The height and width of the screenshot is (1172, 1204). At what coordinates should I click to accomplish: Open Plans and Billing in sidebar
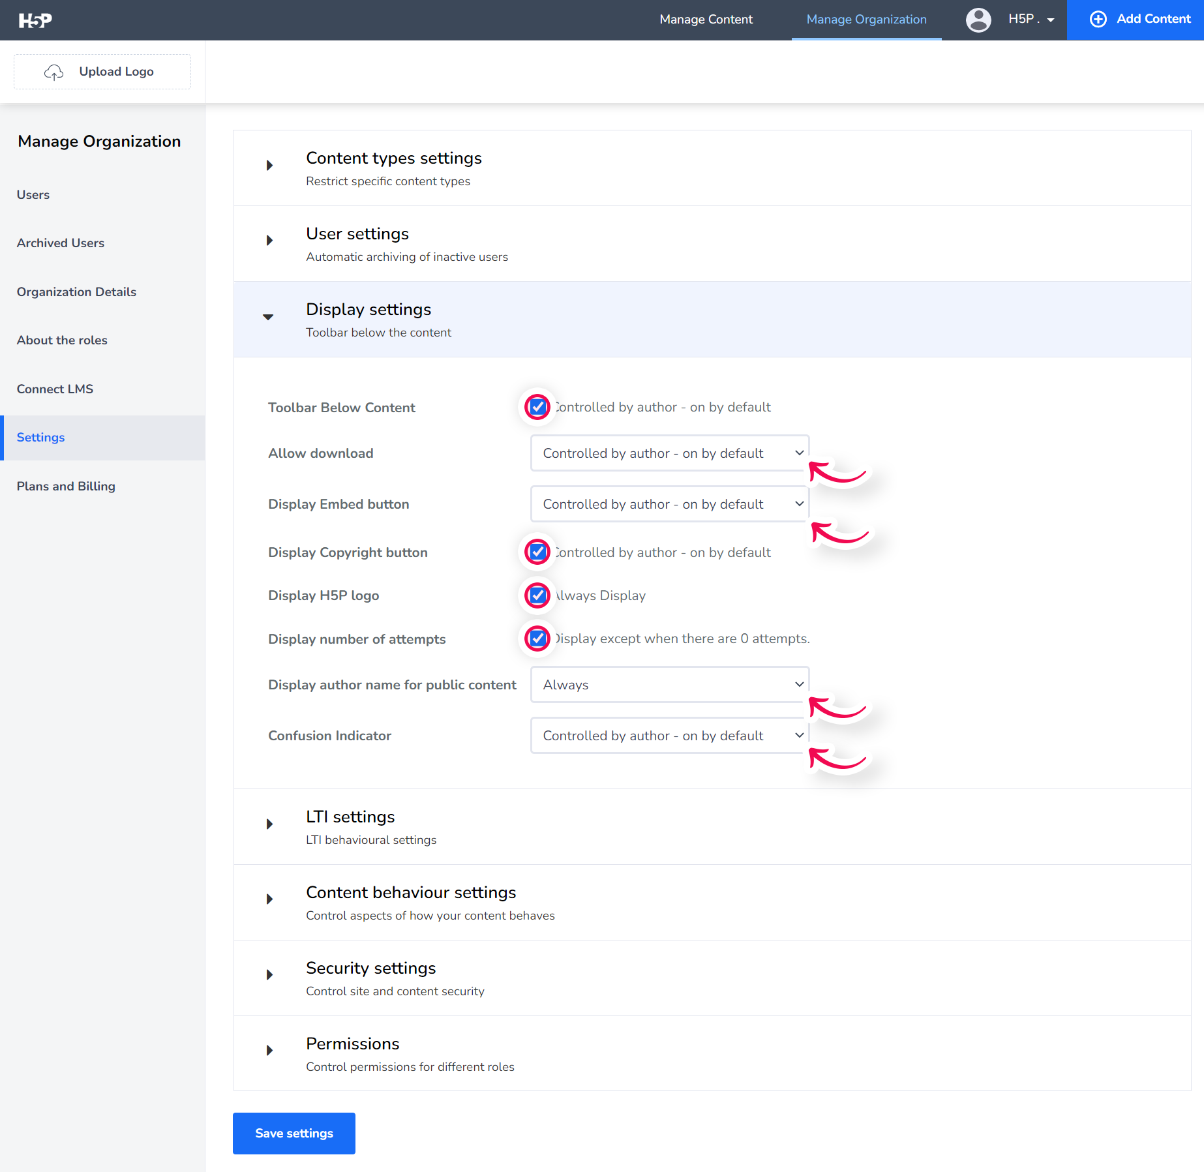[x=65, y=486]
